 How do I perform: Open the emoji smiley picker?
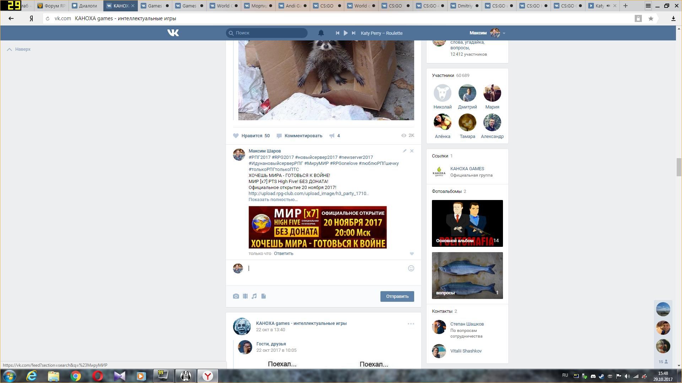pos(411,268)
